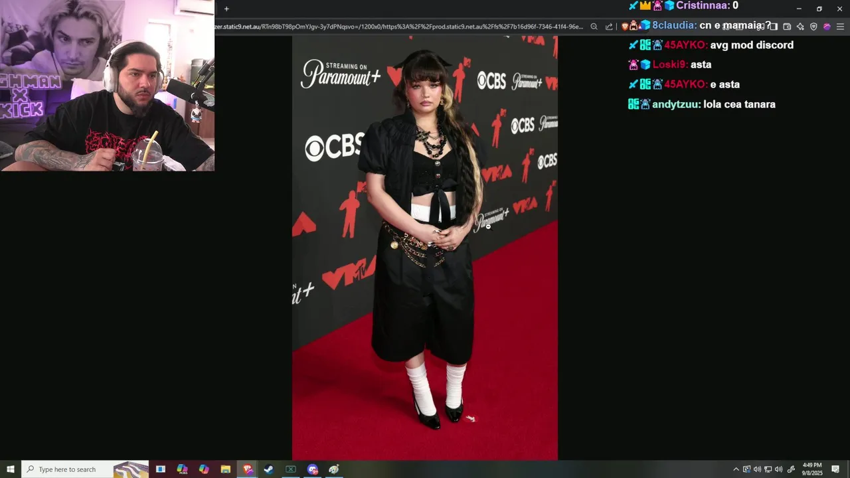This screenshot has height=478, width=850.
Task: Click chat message 'avg mod discord'
Action: (752, 45)
